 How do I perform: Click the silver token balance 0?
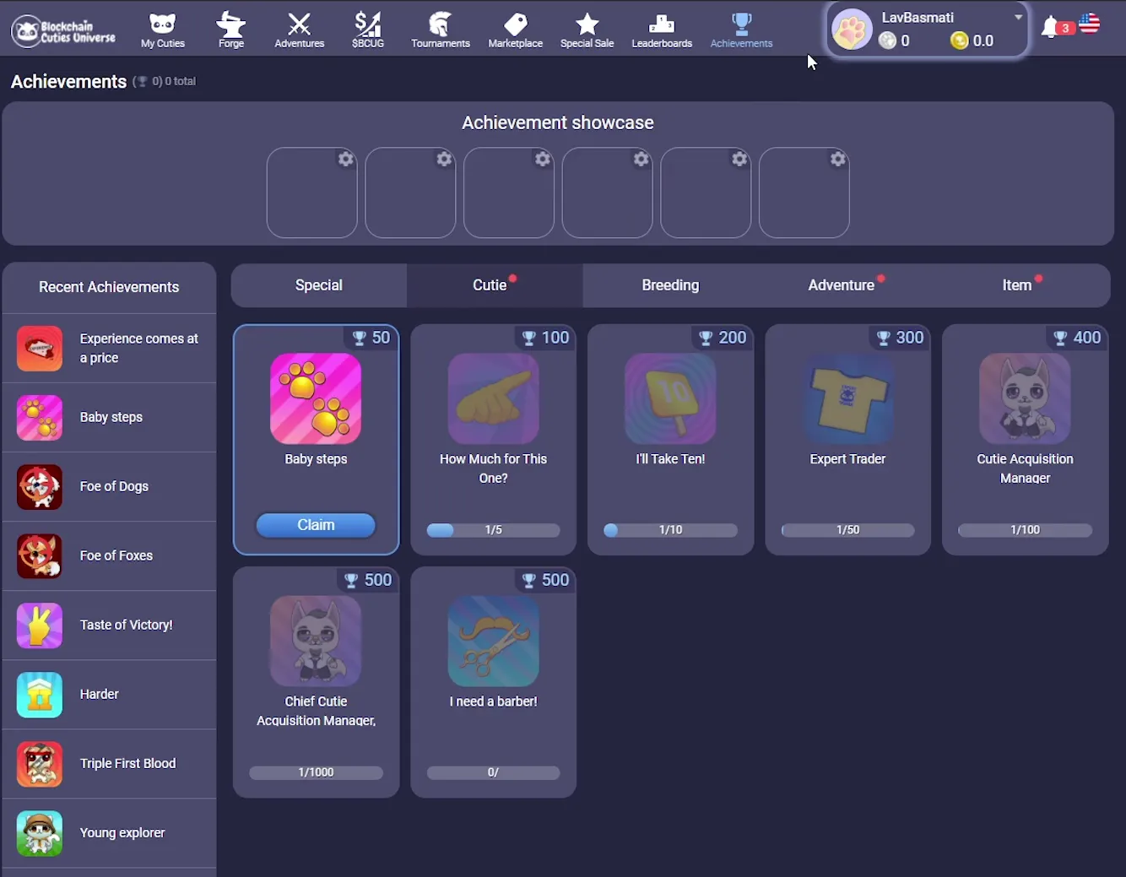coord(895,41)
